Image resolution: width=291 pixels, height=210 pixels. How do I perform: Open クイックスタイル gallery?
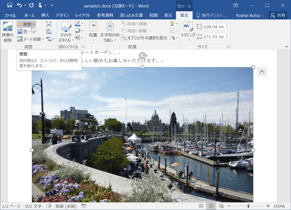coord(66,32)
